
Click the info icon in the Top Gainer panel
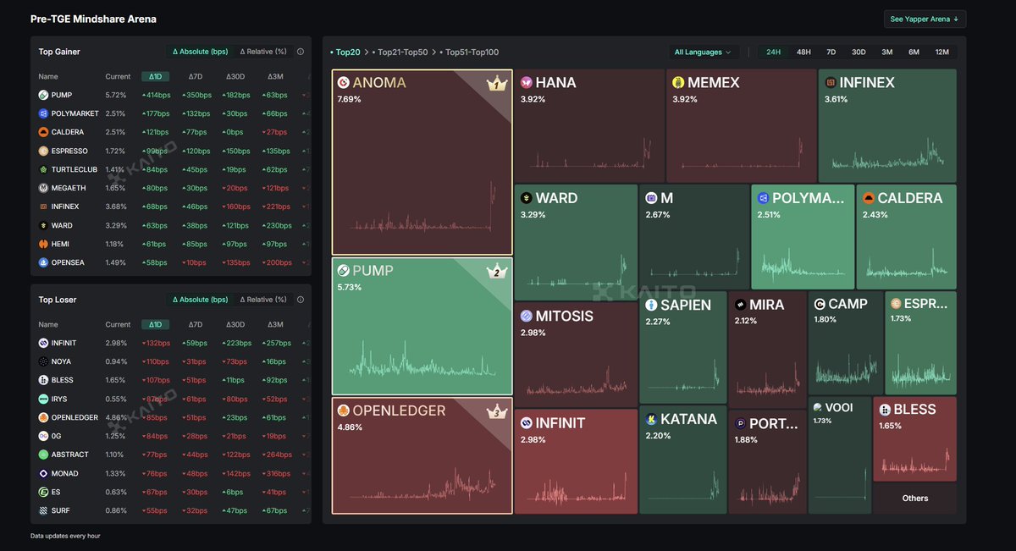tap(301, 52)
